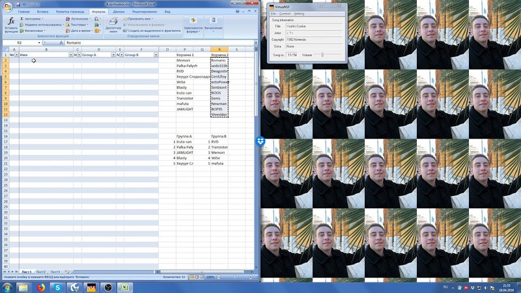Image resolution: width=521 pixels, height=293 pixels.
Task: Click Define Name (Присвоить имя)
Action: pos(138,19)
